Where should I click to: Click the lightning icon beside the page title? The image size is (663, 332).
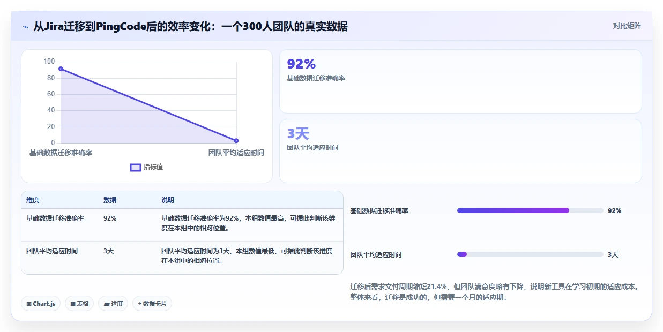25,26
